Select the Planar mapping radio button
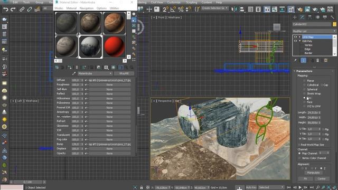 point(304,81)
